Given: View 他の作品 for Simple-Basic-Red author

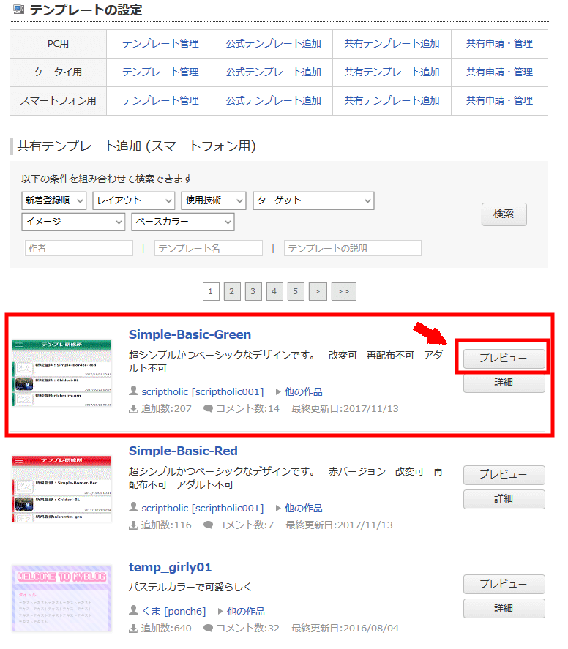Looking at the screenshot, I should [x=304, y=509].
